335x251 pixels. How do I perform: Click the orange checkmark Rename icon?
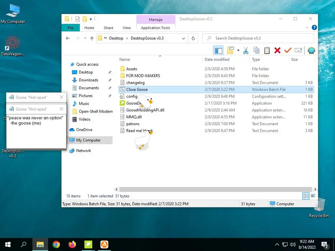pyautogui.click(x=288, y=50)
